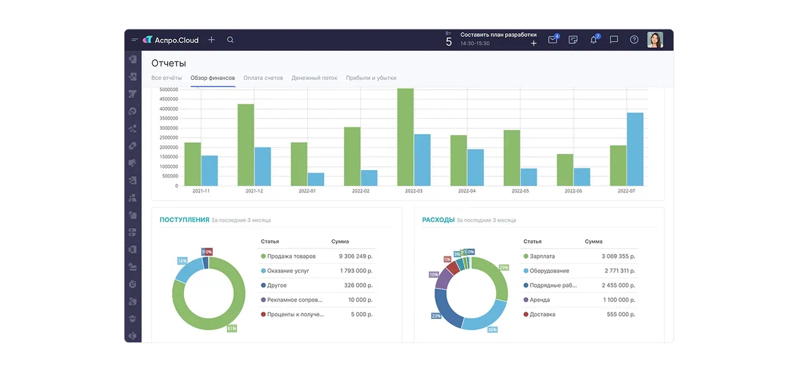Toggle the hamburger sidebar menu

pyautogui.click(x=134, y=40)
